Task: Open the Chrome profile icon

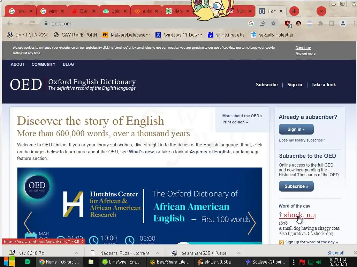Action: (343, 23)
